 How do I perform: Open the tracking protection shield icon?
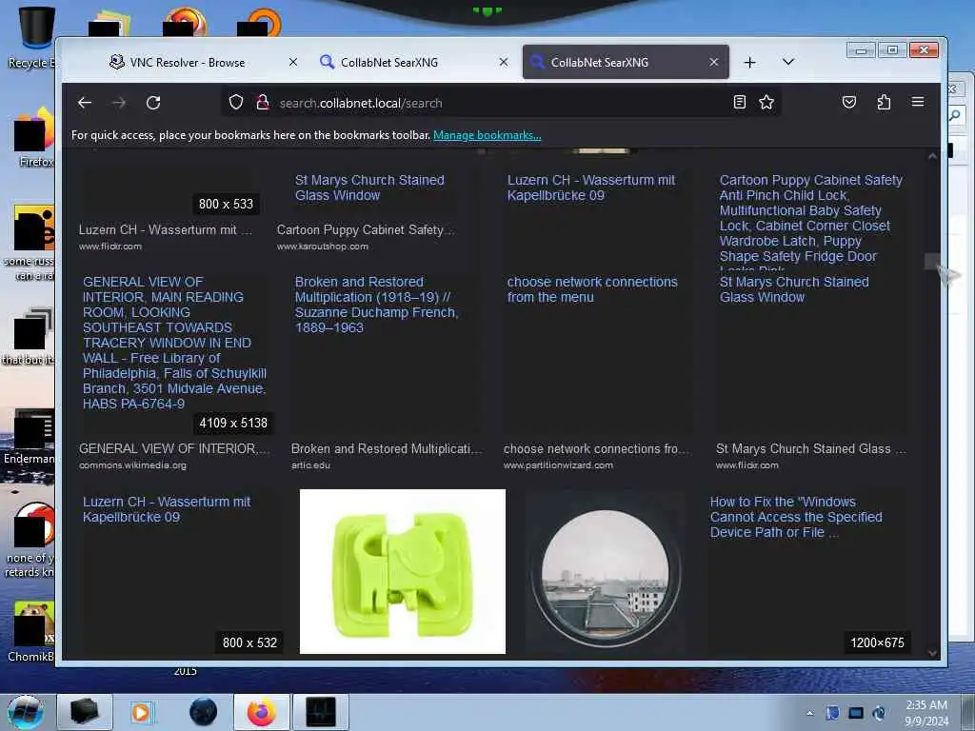[x=236, y=102]
